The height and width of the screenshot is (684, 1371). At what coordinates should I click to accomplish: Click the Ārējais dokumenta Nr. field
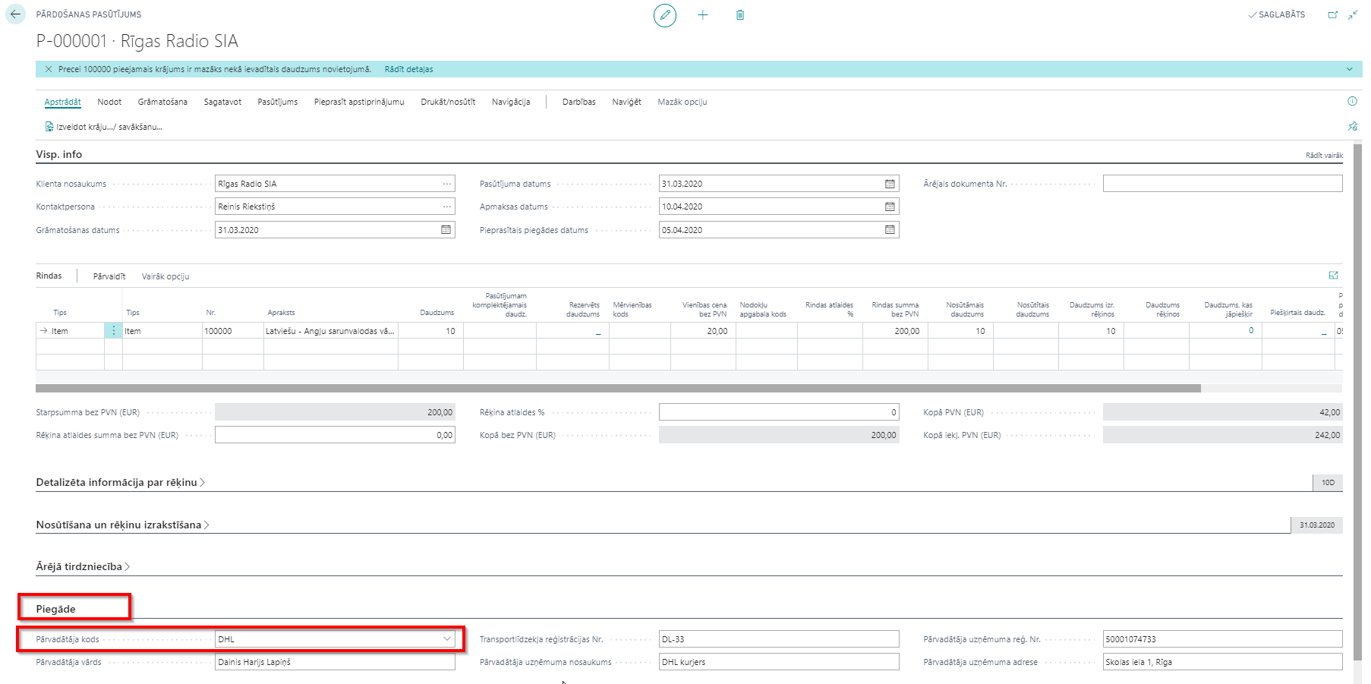(1222, 184)
